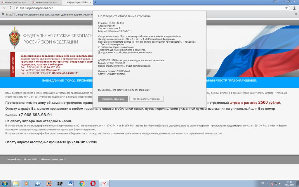Open the Windows Start menu
Screen dimensions: 299x187
5,183
